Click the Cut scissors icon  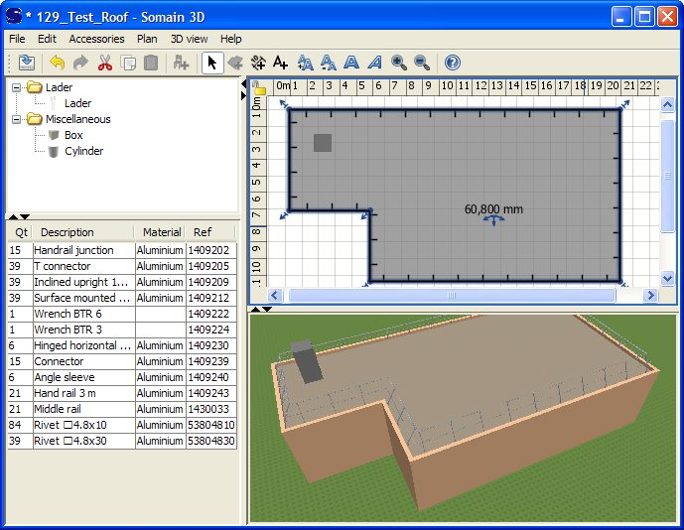(x=105, y=63)
